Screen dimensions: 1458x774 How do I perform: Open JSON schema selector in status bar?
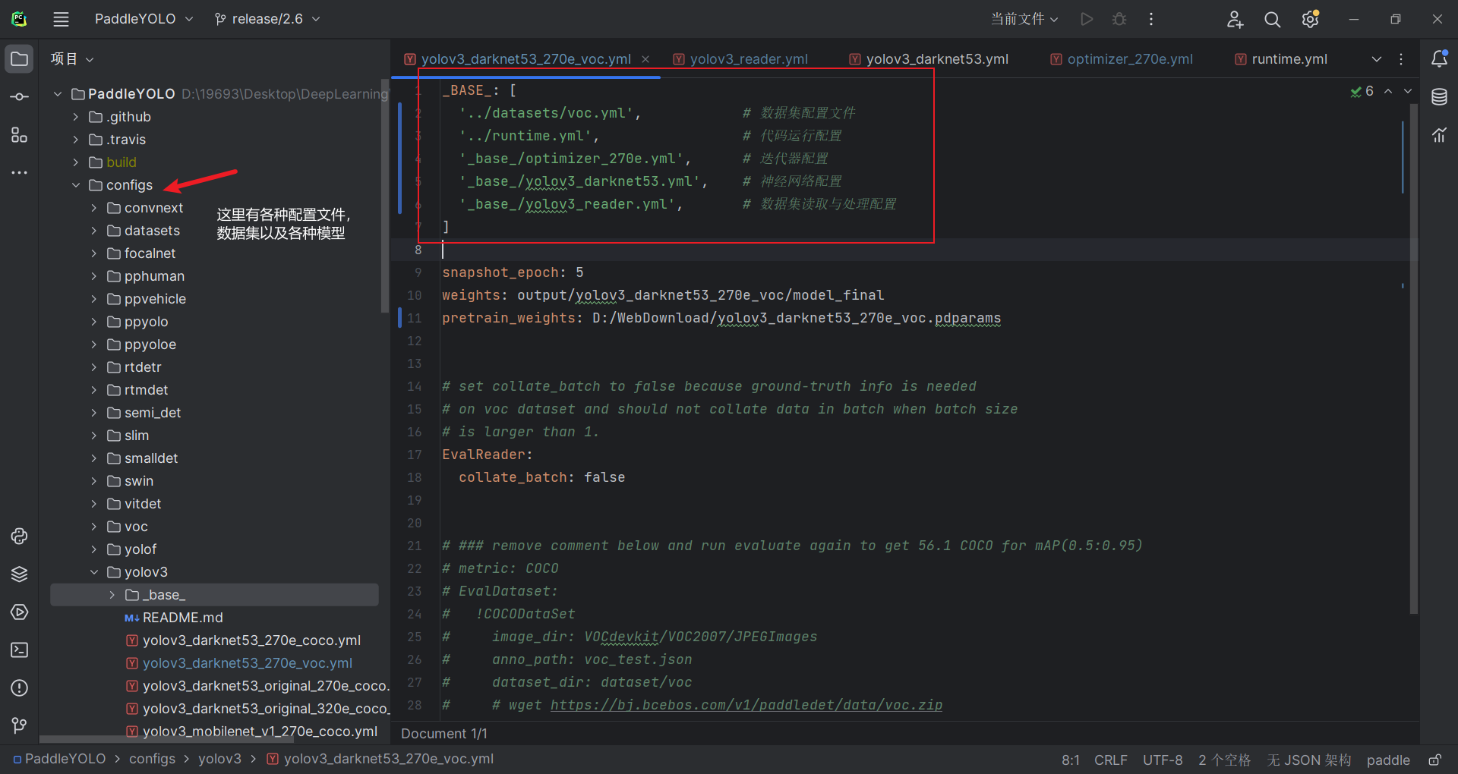[1308, 760]
